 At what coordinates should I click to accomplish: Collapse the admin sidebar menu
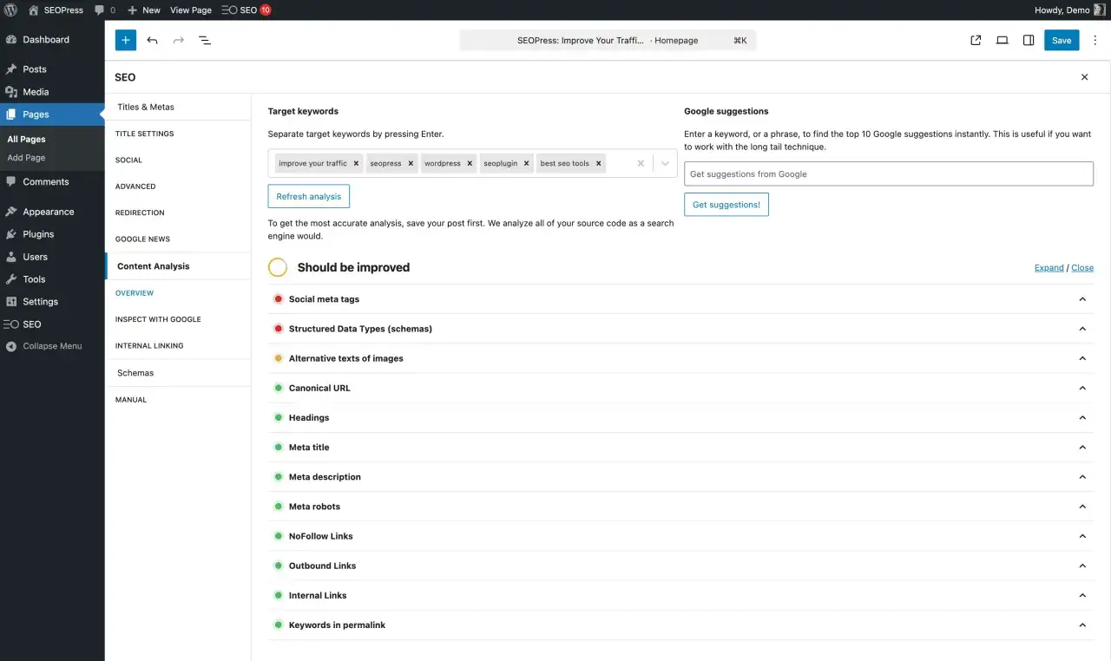tap(52, 345)
